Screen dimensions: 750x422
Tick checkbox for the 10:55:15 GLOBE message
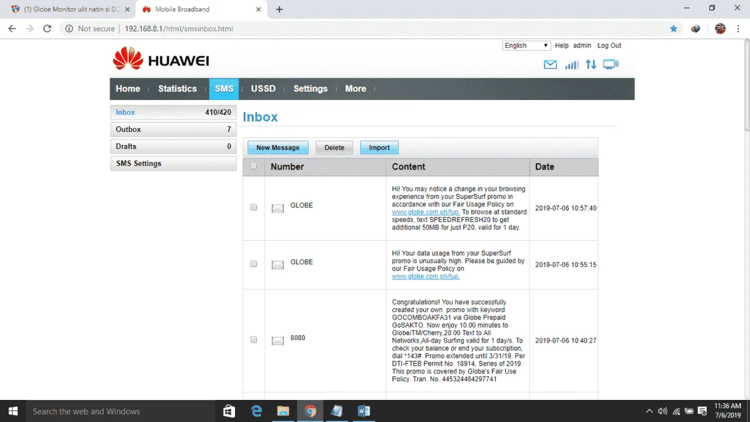click(253, 264)
